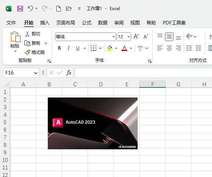The width and height of the screenshot is (212, 177).
Task: Select the AutoCAD 2023 picture
Action: click(x=93, y=123)
